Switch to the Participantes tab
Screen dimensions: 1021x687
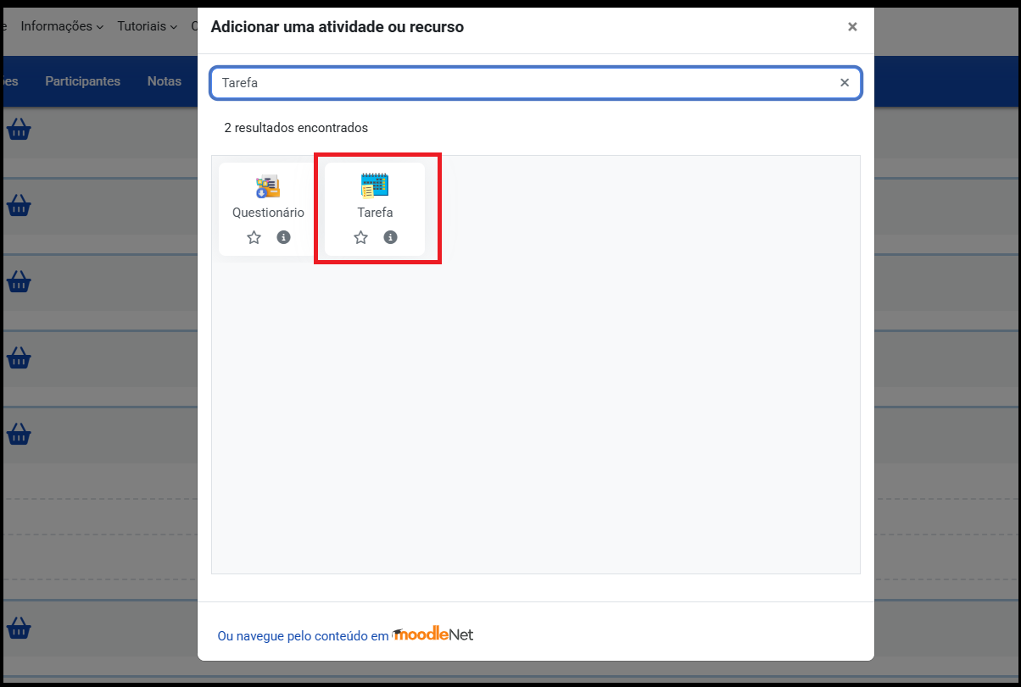point(82,81)
